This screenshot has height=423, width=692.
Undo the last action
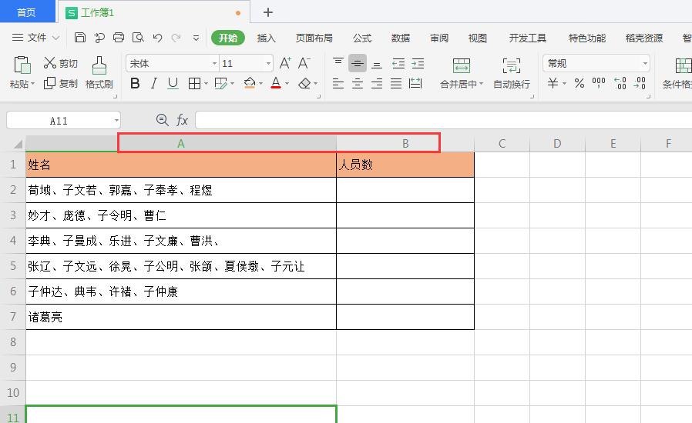(x=157, y=38)
